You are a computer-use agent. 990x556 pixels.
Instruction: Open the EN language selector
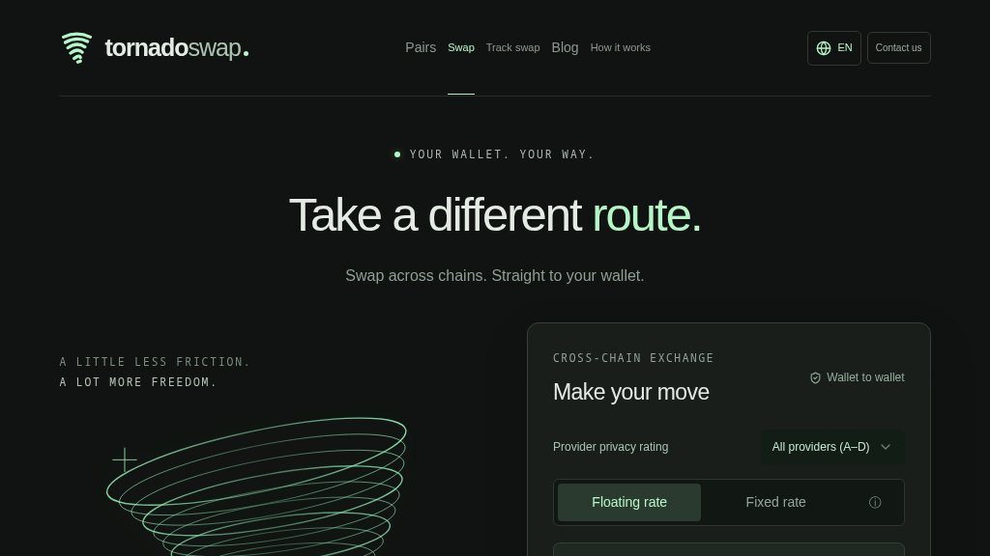834,48
